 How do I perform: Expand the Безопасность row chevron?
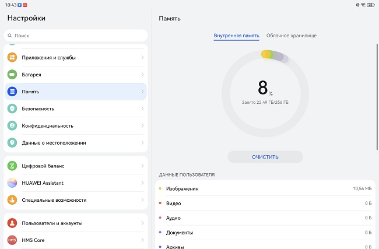142,108
